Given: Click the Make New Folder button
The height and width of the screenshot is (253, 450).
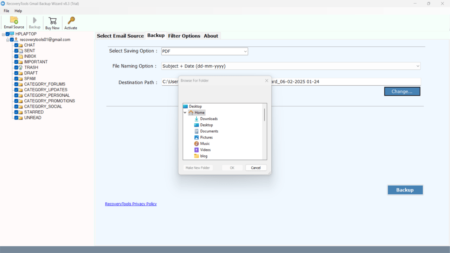Looking at the screenshot, I should click(198, 168).
